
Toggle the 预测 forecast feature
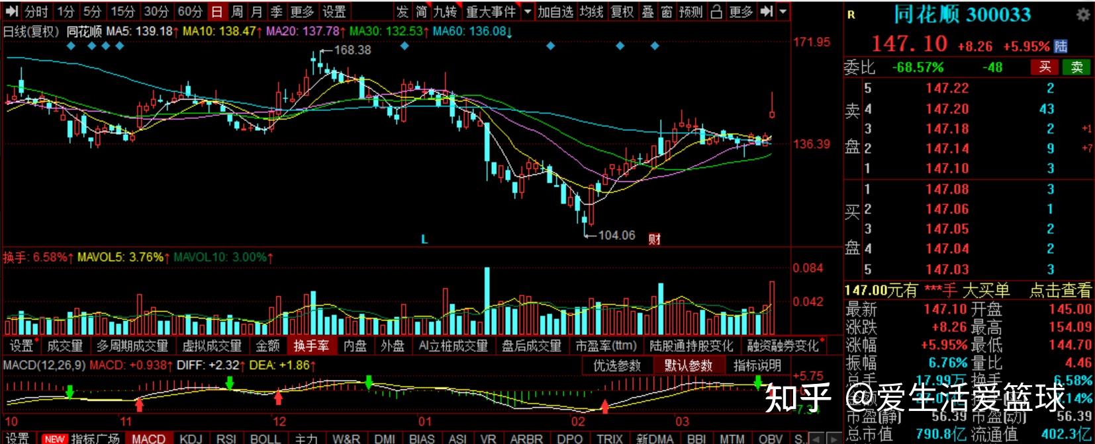691,11
